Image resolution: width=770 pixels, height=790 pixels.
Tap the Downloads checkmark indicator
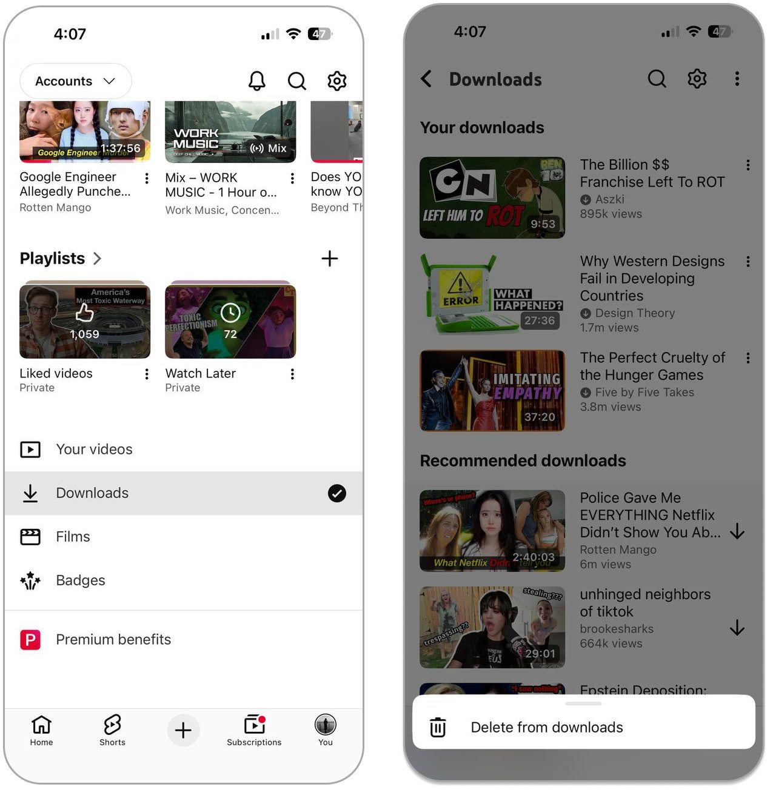(x=337, y=493)
